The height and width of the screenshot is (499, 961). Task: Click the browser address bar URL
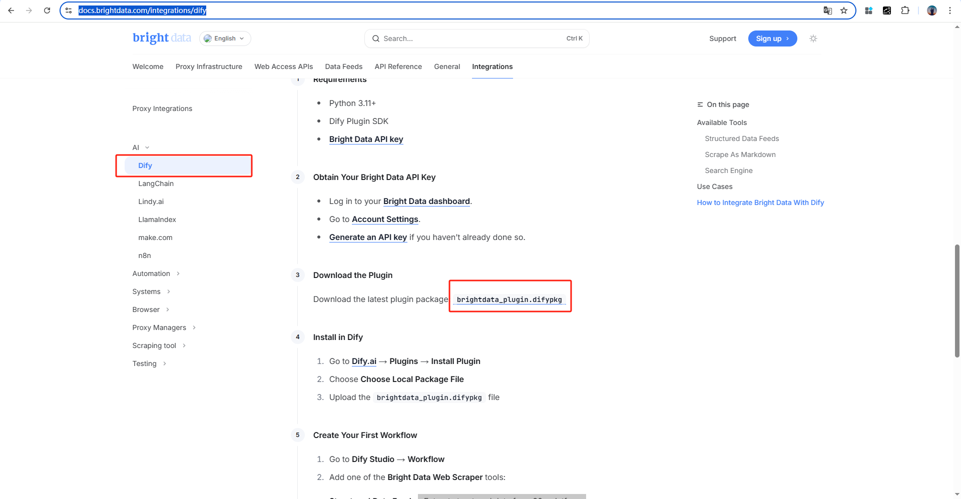coord(142,10)
